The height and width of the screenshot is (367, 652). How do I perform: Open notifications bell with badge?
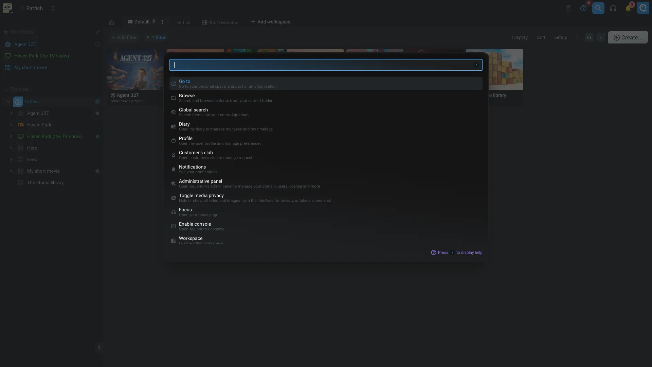point(628,8)
